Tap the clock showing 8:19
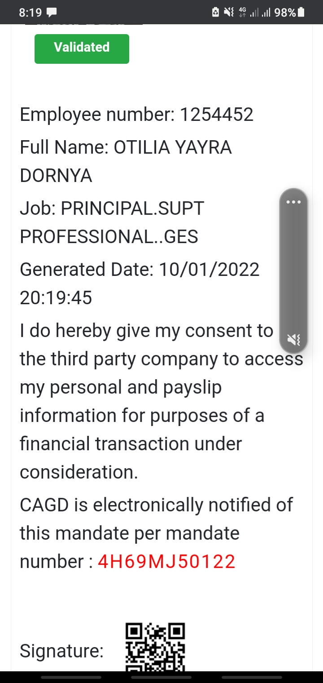This screenshot has width=323, height=683. pyautogui.click(x=31, y=13)
